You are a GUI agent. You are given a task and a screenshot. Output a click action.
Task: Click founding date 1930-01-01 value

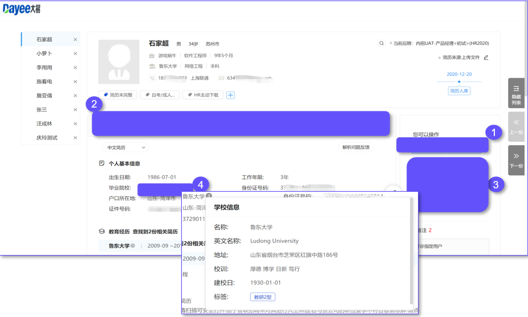click(265, 283)
